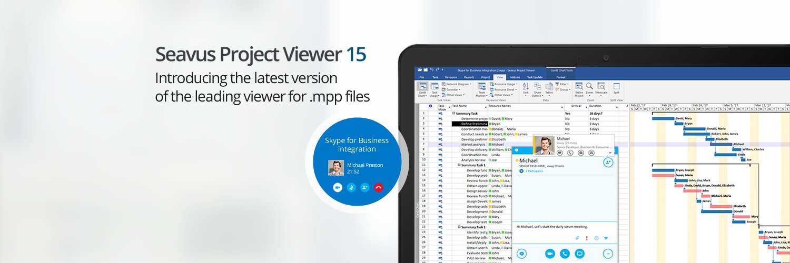This screenshot has height=263, width=790.
Task: Click the 2 Participants link in chat
Action: pyautogui.click(x=534, y=171)
